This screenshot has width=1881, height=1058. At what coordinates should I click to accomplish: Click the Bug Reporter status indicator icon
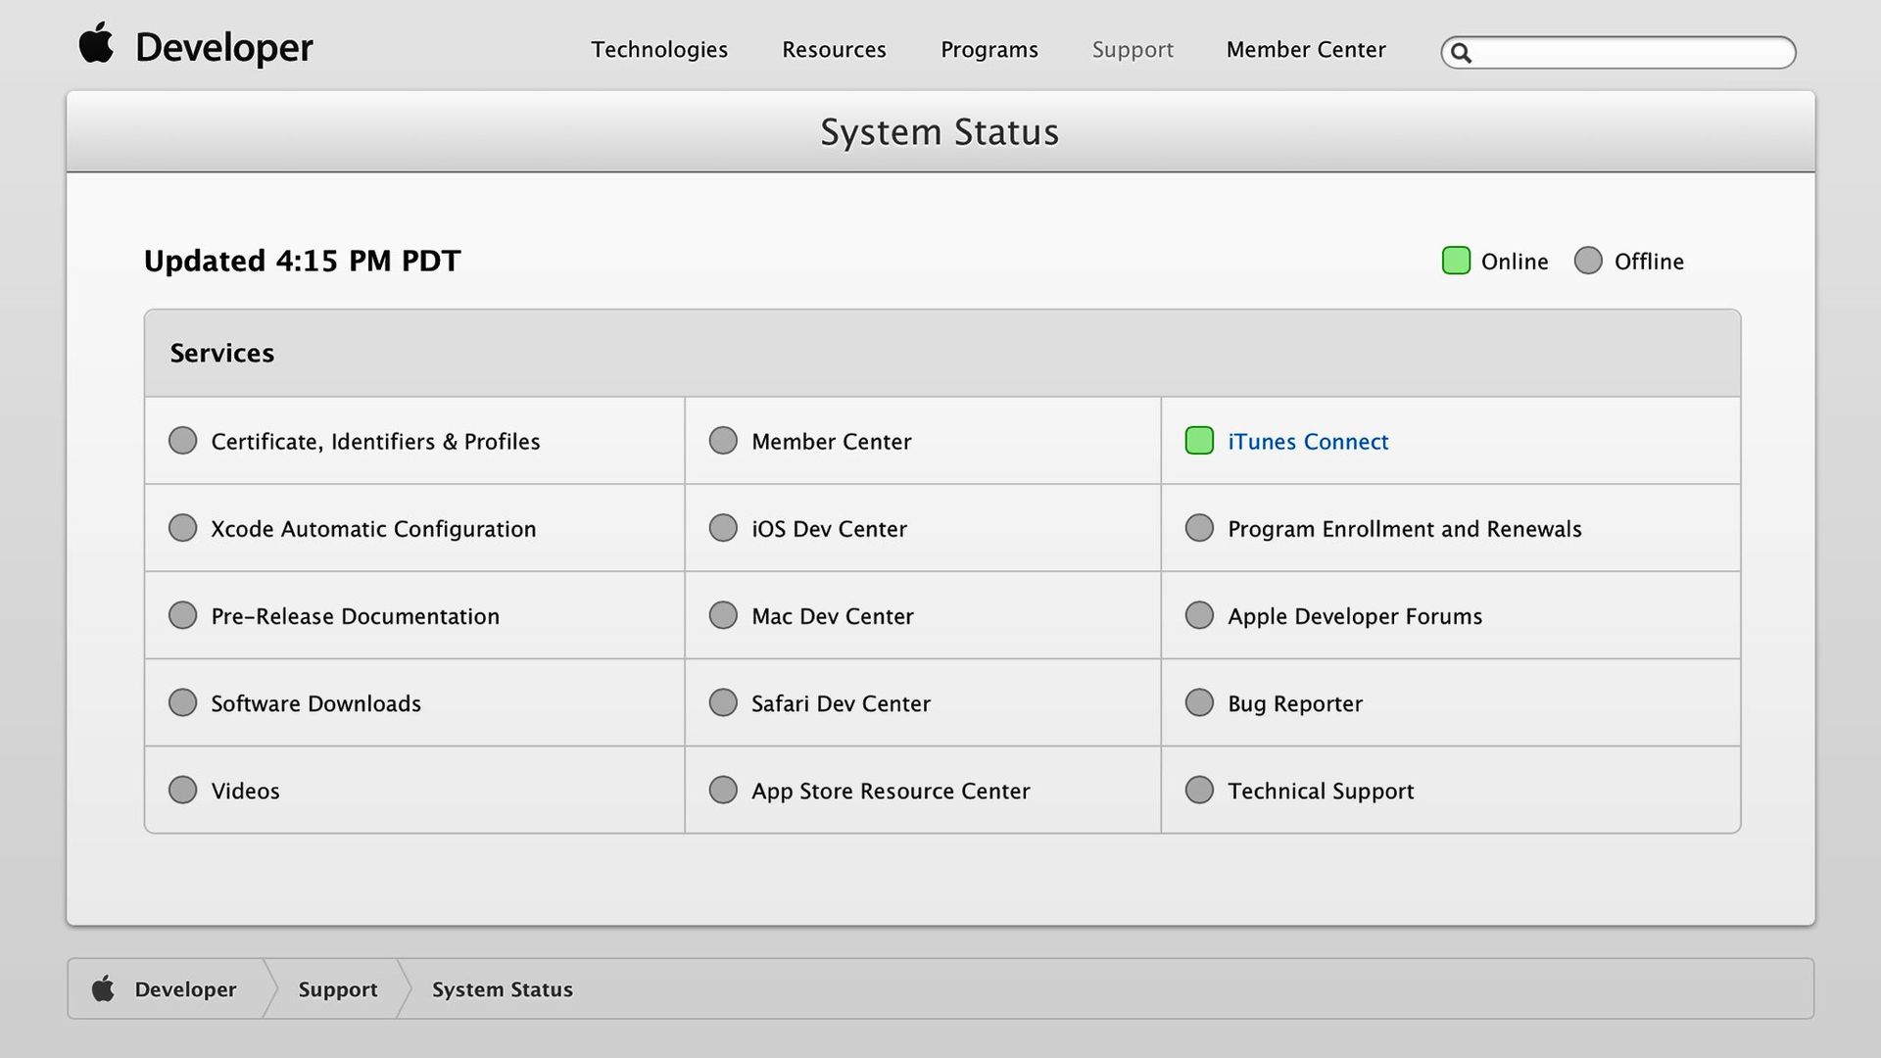(x=1199, y=702)
